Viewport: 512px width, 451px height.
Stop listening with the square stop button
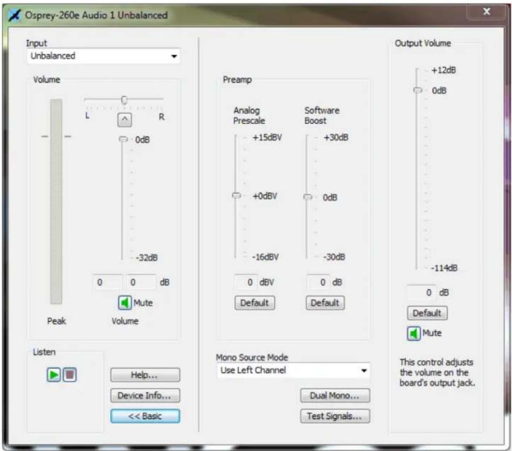(70, 374)
